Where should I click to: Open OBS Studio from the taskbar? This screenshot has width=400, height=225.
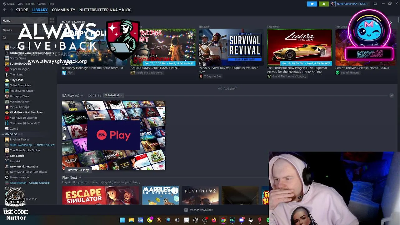[205, 220]
